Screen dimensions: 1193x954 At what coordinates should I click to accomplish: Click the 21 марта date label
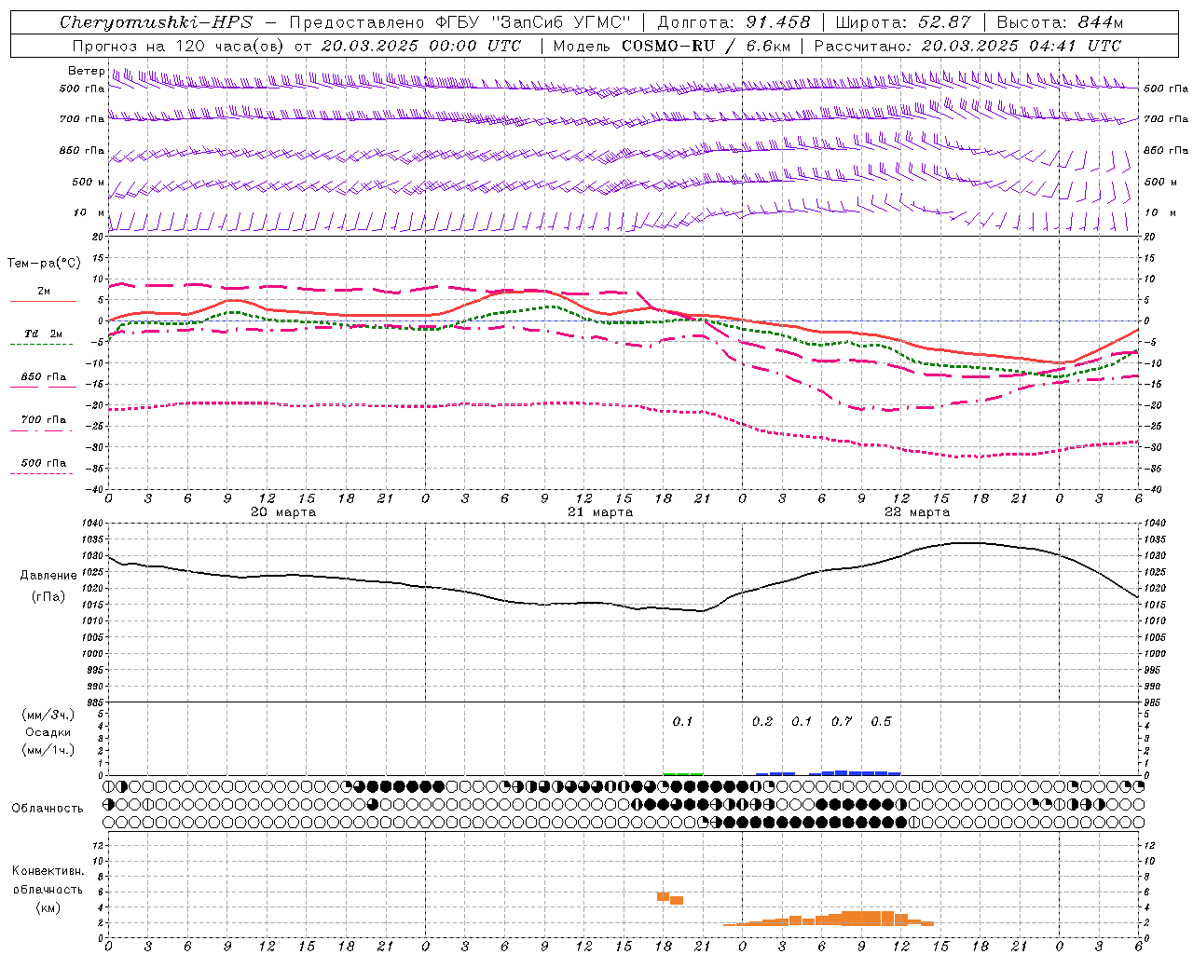pos(600,512)
